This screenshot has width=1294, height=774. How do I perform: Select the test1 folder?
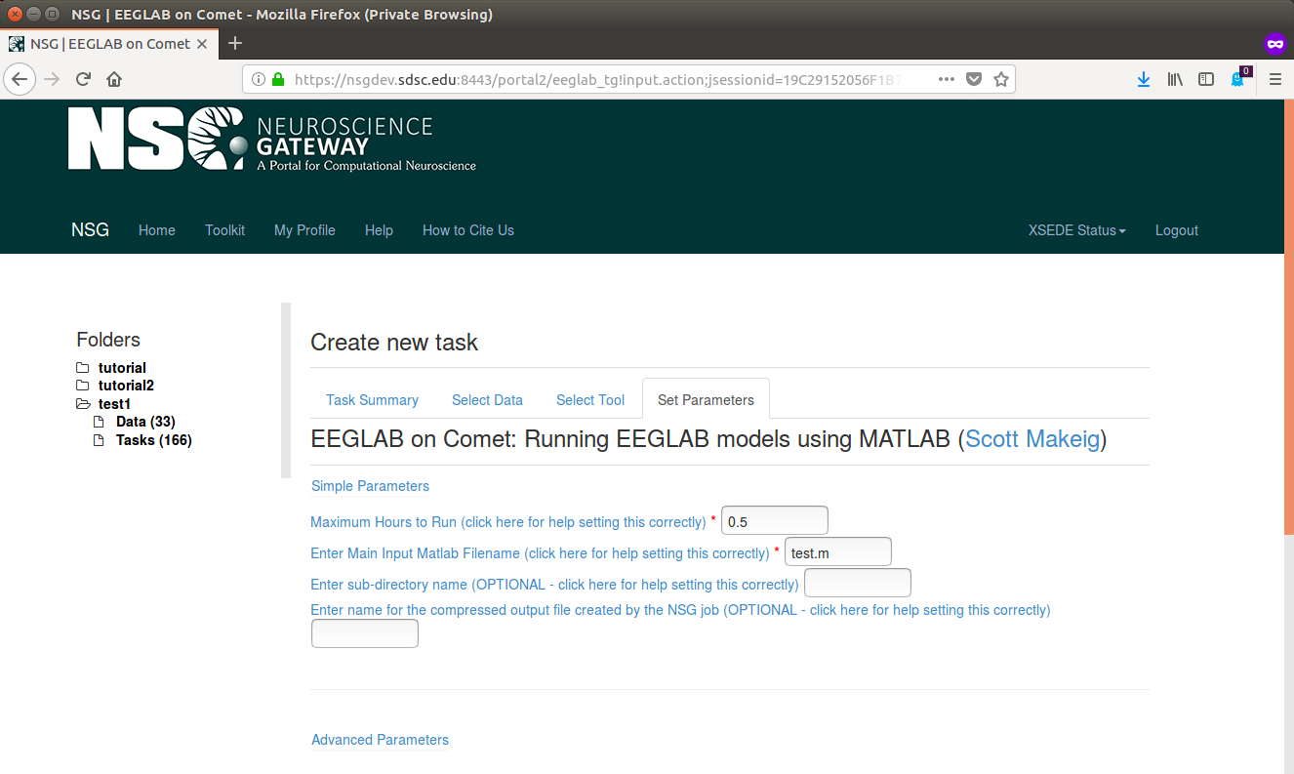pyautogui.click(x=114, y=404)
